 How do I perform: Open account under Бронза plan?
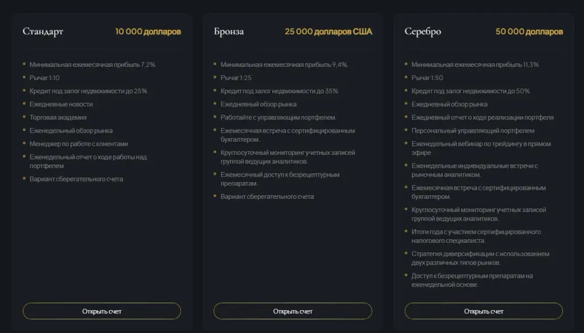(x=293, y=311)
